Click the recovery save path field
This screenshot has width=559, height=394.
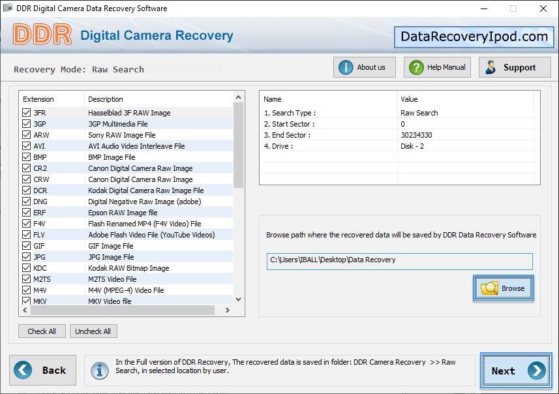[400, 262]
